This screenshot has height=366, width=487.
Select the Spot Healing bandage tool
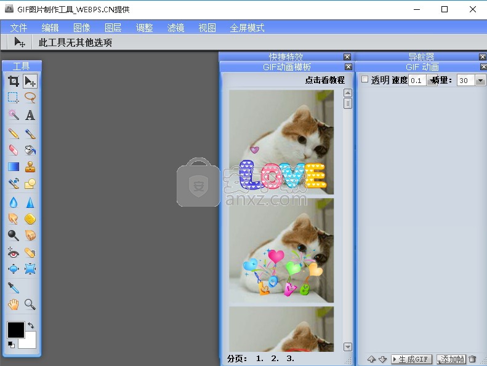[30, 253]
